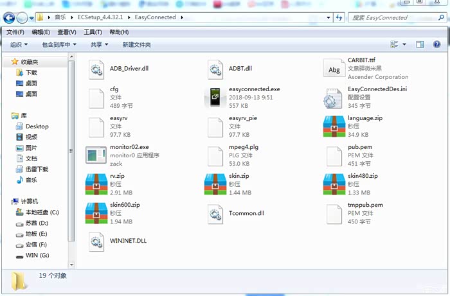Select the EasyConnectedDes.ini settings file
Viewport: 450px width, 296px height.
click(333, 97)
